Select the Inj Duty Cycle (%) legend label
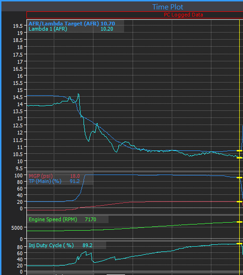Image resolution: width=243 pixels, height=275 pixels. 51,245
